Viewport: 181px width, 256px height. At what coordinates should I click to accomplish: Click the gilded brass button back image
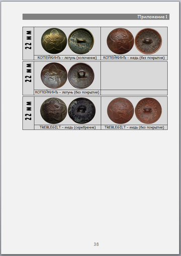(81, 41)
